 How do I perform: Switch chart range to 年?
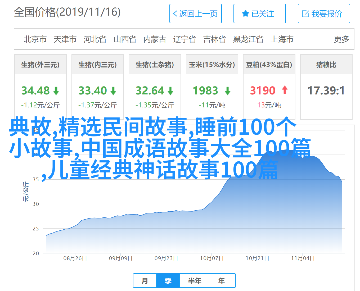click(222, 281)
